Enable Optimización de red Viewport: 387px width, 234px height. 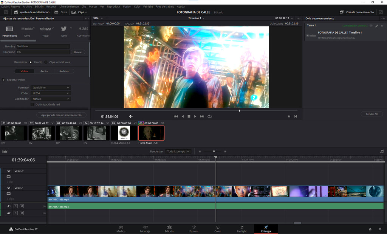click(33, 104)
